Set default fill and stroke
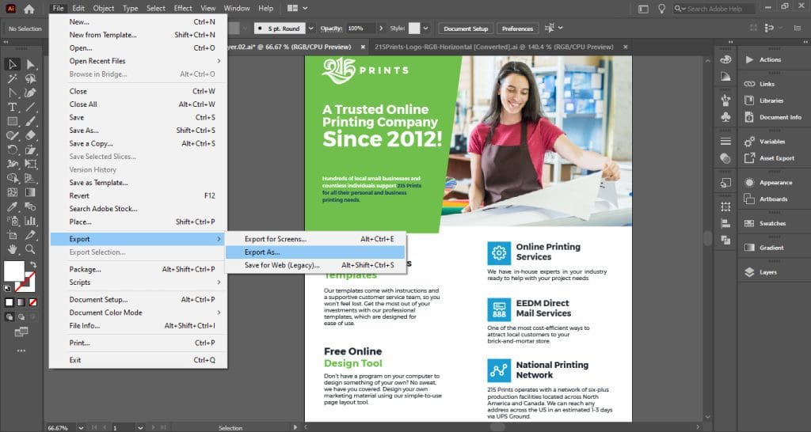Viewport: 811px width, 432px height. click(7, 288)
